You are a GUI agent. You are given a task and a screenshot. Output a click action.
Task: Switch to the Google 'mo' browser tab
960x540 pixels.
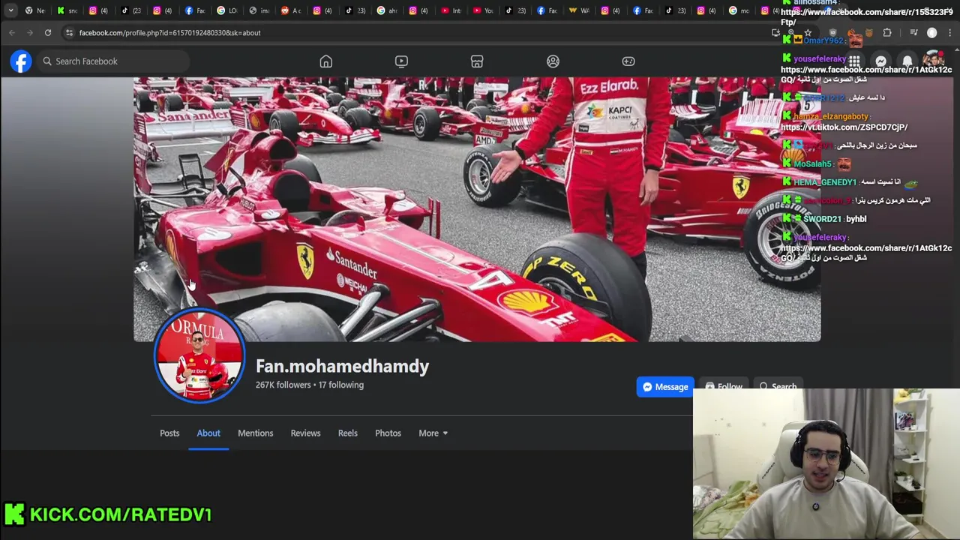tap(739, 10)
